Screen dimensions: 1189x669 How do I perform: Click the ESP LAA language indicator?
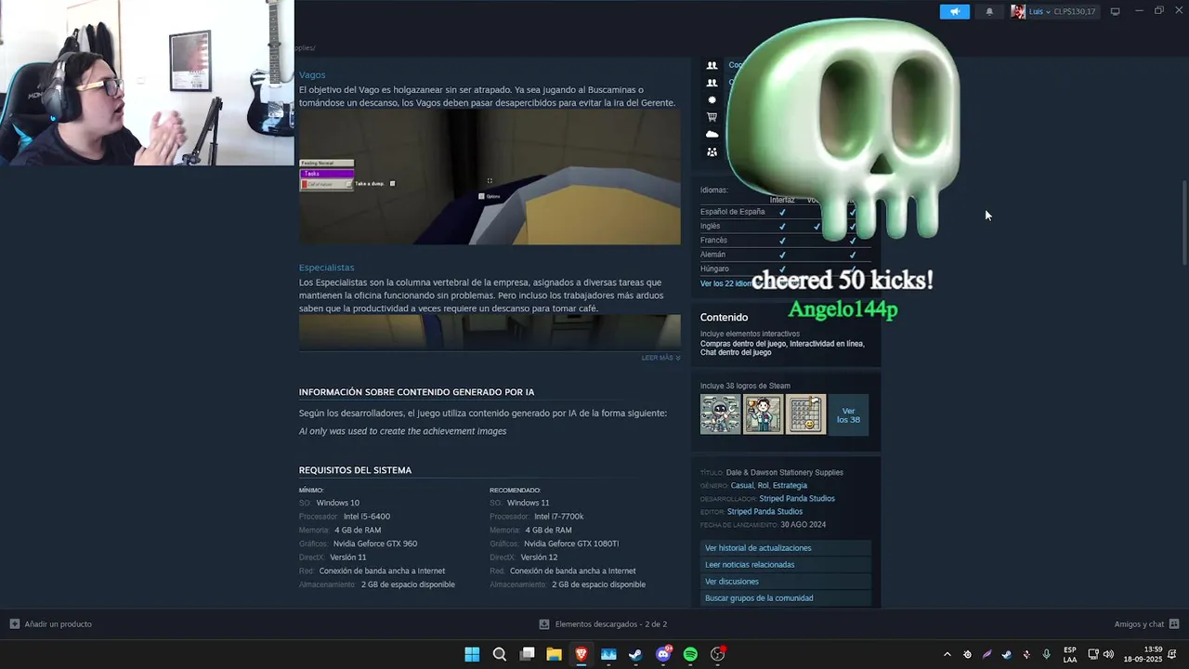tap(1070, 654)
